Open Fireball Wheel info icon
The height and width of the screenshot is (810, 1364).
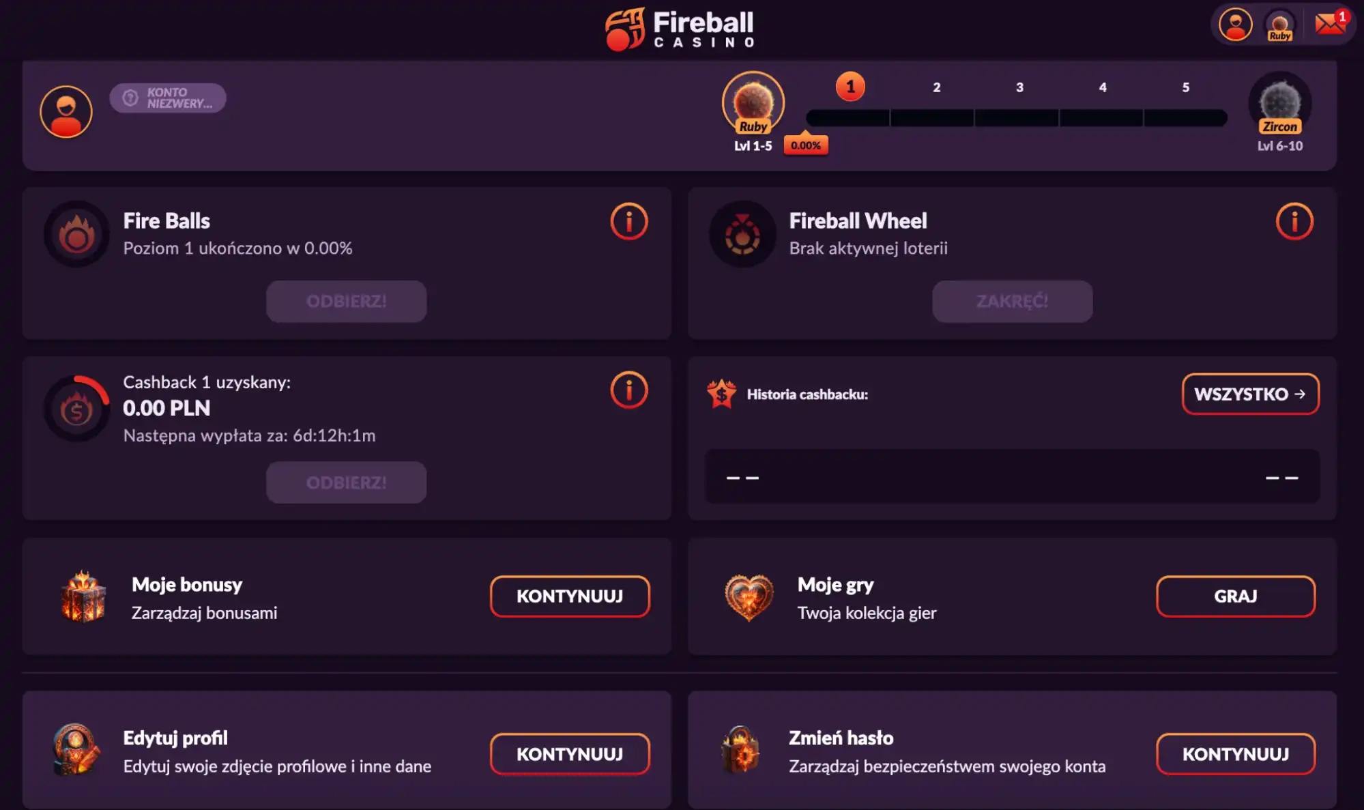click(1294, 221)
